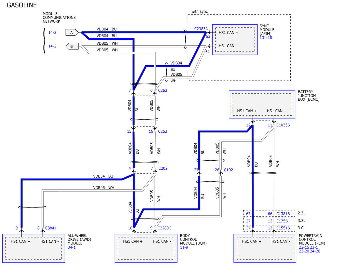Select connector label C2383A
The image size is (348, 269).
[x=201, y=29]
